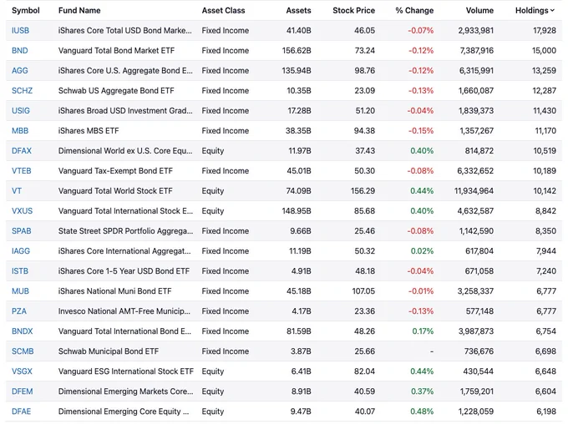Select Vanguard Tax-Exempt Bond ETF name
Viewport: 568px width, 424px height.
[x=115, y=171]
